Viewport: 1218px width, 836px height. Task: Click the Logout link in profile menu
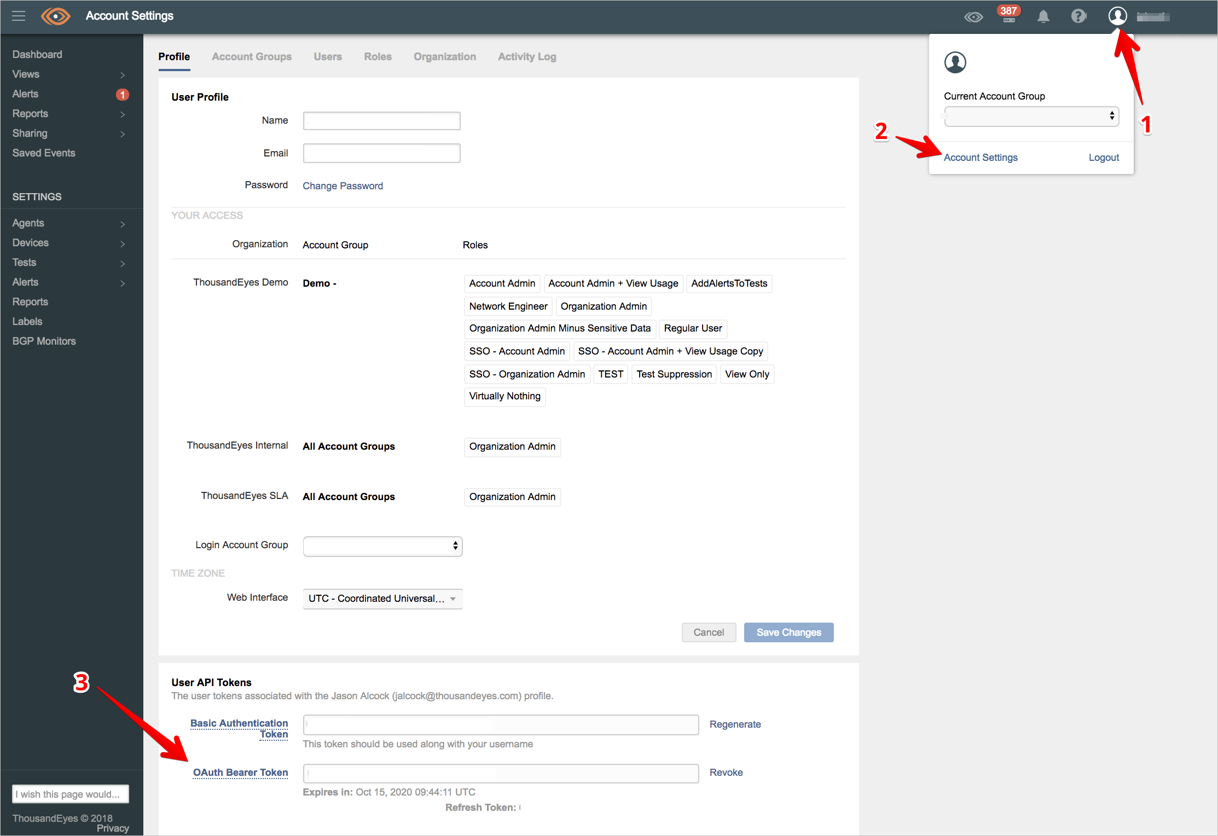click(x=1103, y=158)
